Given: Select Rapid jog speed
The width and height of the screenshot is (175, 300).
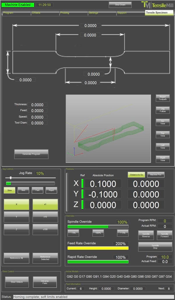Looking at the screenshot, I should pyautogui.click(x=51, y=190).
